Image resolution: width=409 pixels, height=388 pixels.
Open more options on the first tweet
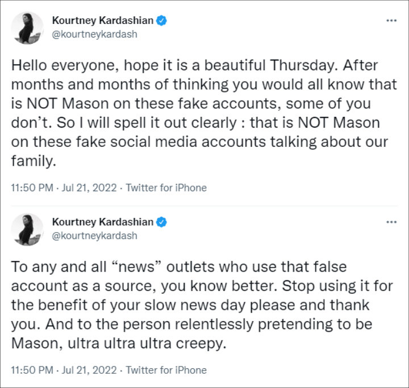point(391,21)
